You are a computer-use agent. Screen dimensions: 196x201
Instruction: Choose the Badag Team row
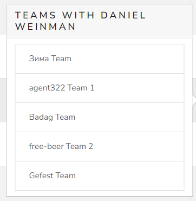100,117
